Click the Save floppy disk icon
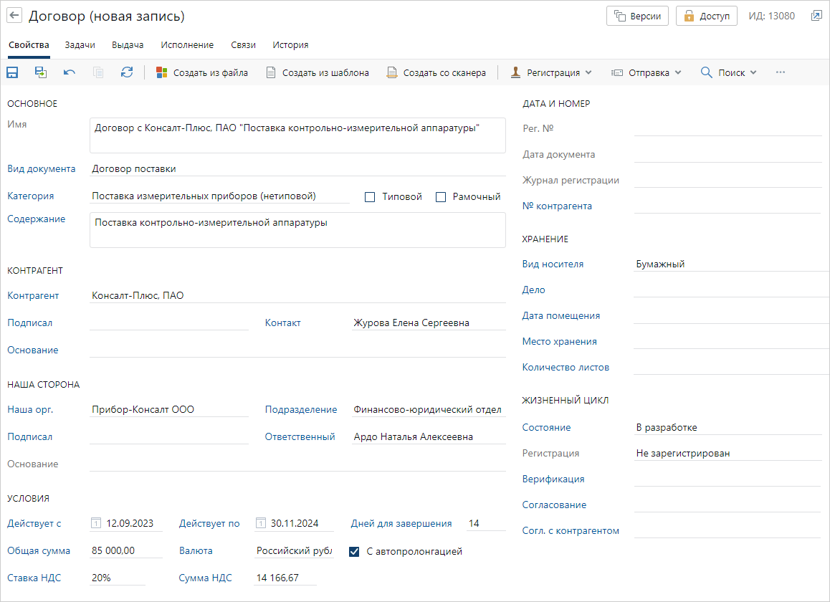Viewport: 830px width, 602px height. (x=12, y=72)
